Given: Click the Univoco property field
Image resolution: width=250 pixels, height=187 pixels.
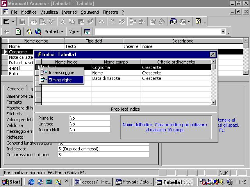Looking at the screenshot, I should click(90, 124).
